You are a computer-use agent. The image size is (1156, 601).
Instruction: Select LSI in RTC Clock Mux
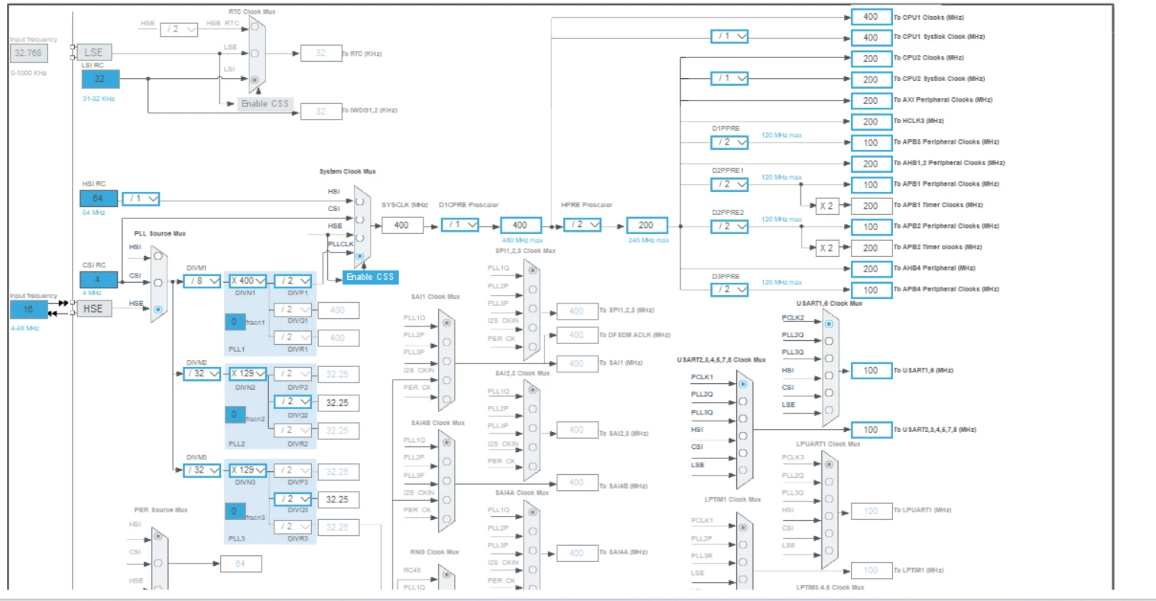[255, 80]
